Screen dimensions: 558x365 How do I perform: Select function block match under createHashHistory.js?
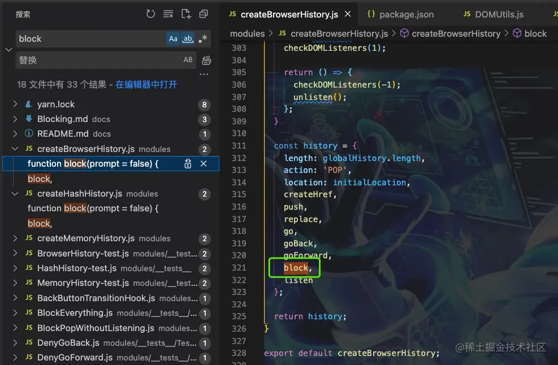tap(93, 208)
